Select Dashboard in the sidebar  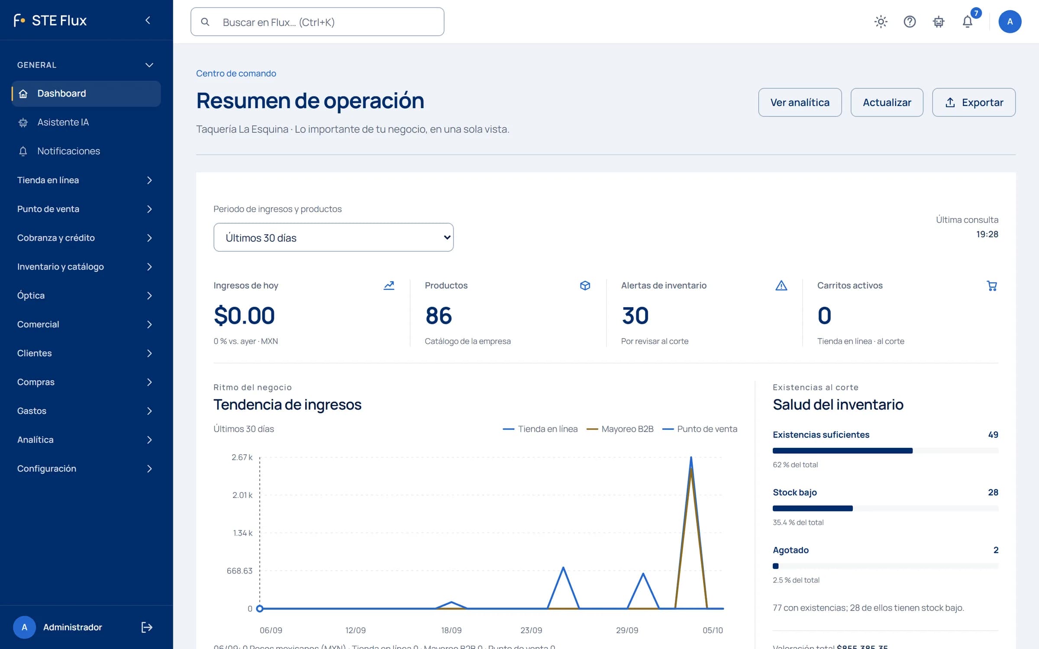pyautogui.click(x=87, y=93)
